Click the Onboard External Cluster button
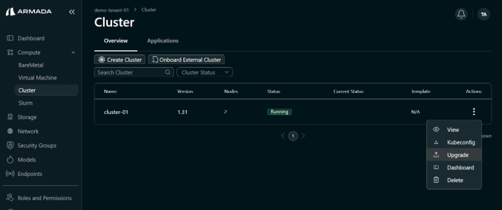 [x=186, y=60]
